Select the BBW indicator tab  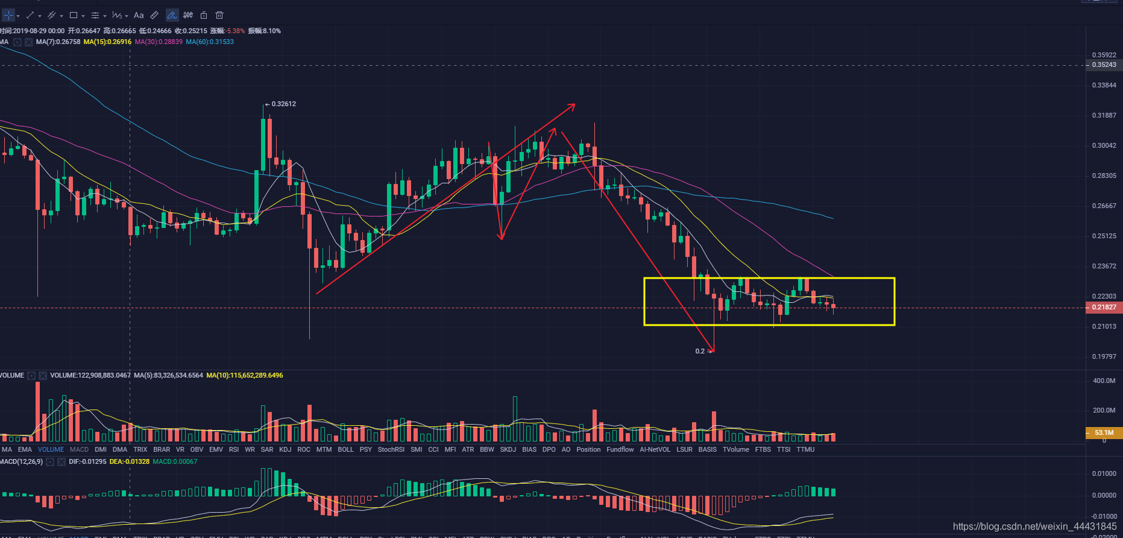click(x=486, y=449)
